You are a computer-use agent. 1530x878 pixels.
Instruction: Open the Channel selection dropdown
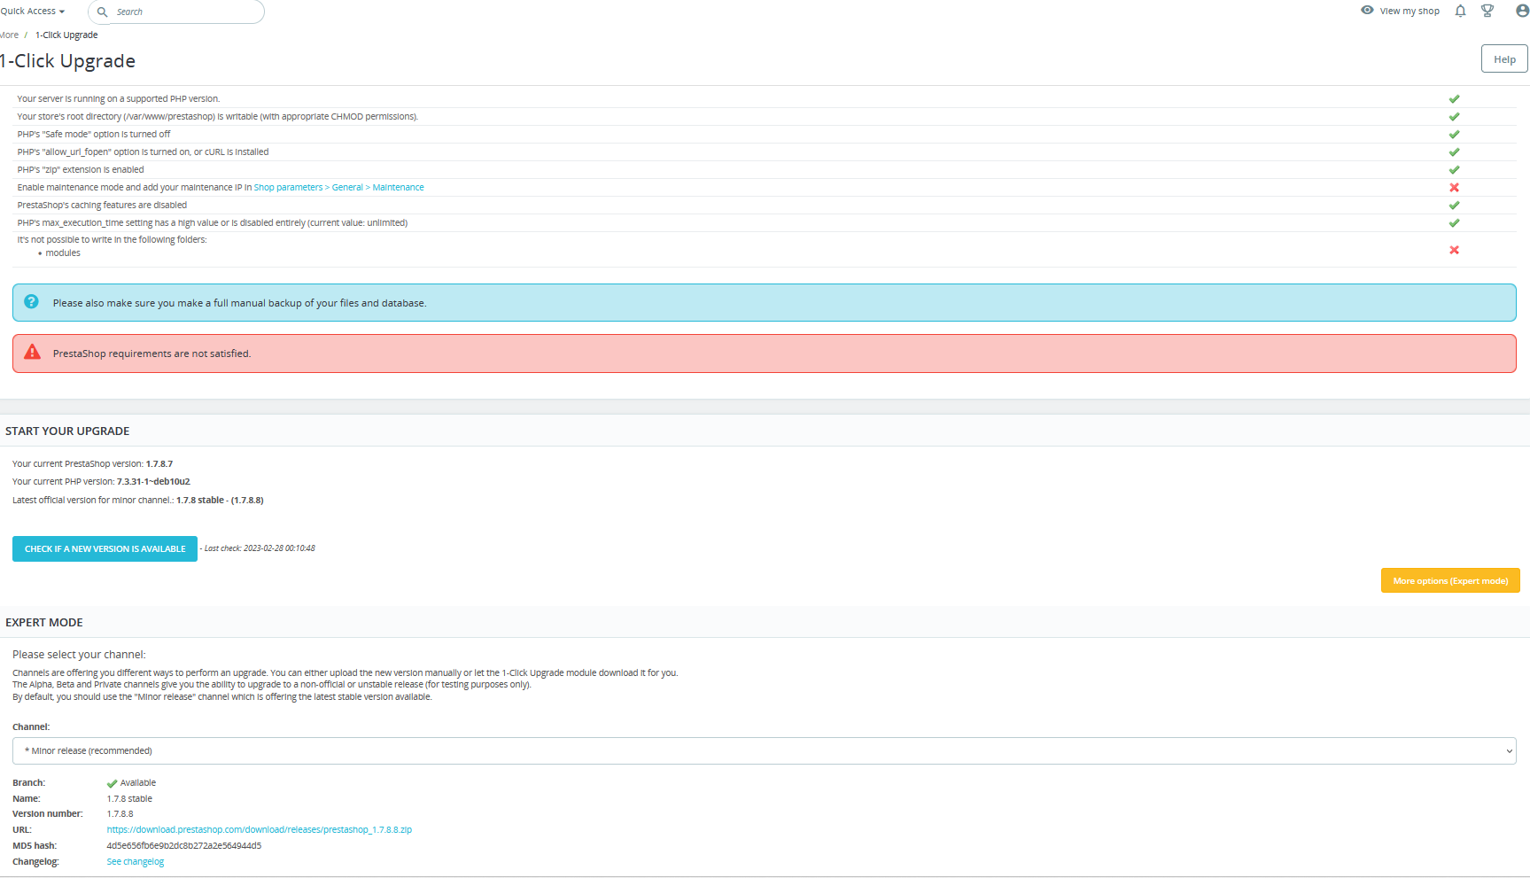pyautogui.click(x=764, y=750)
